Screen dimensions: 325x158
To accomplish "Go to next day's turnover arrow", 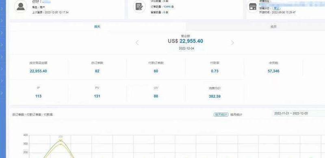I will pyautogui.click(x=232, y=43).
